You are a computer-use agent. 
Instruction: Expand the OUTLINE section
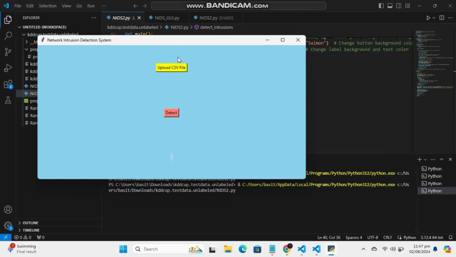coord(59,223)
